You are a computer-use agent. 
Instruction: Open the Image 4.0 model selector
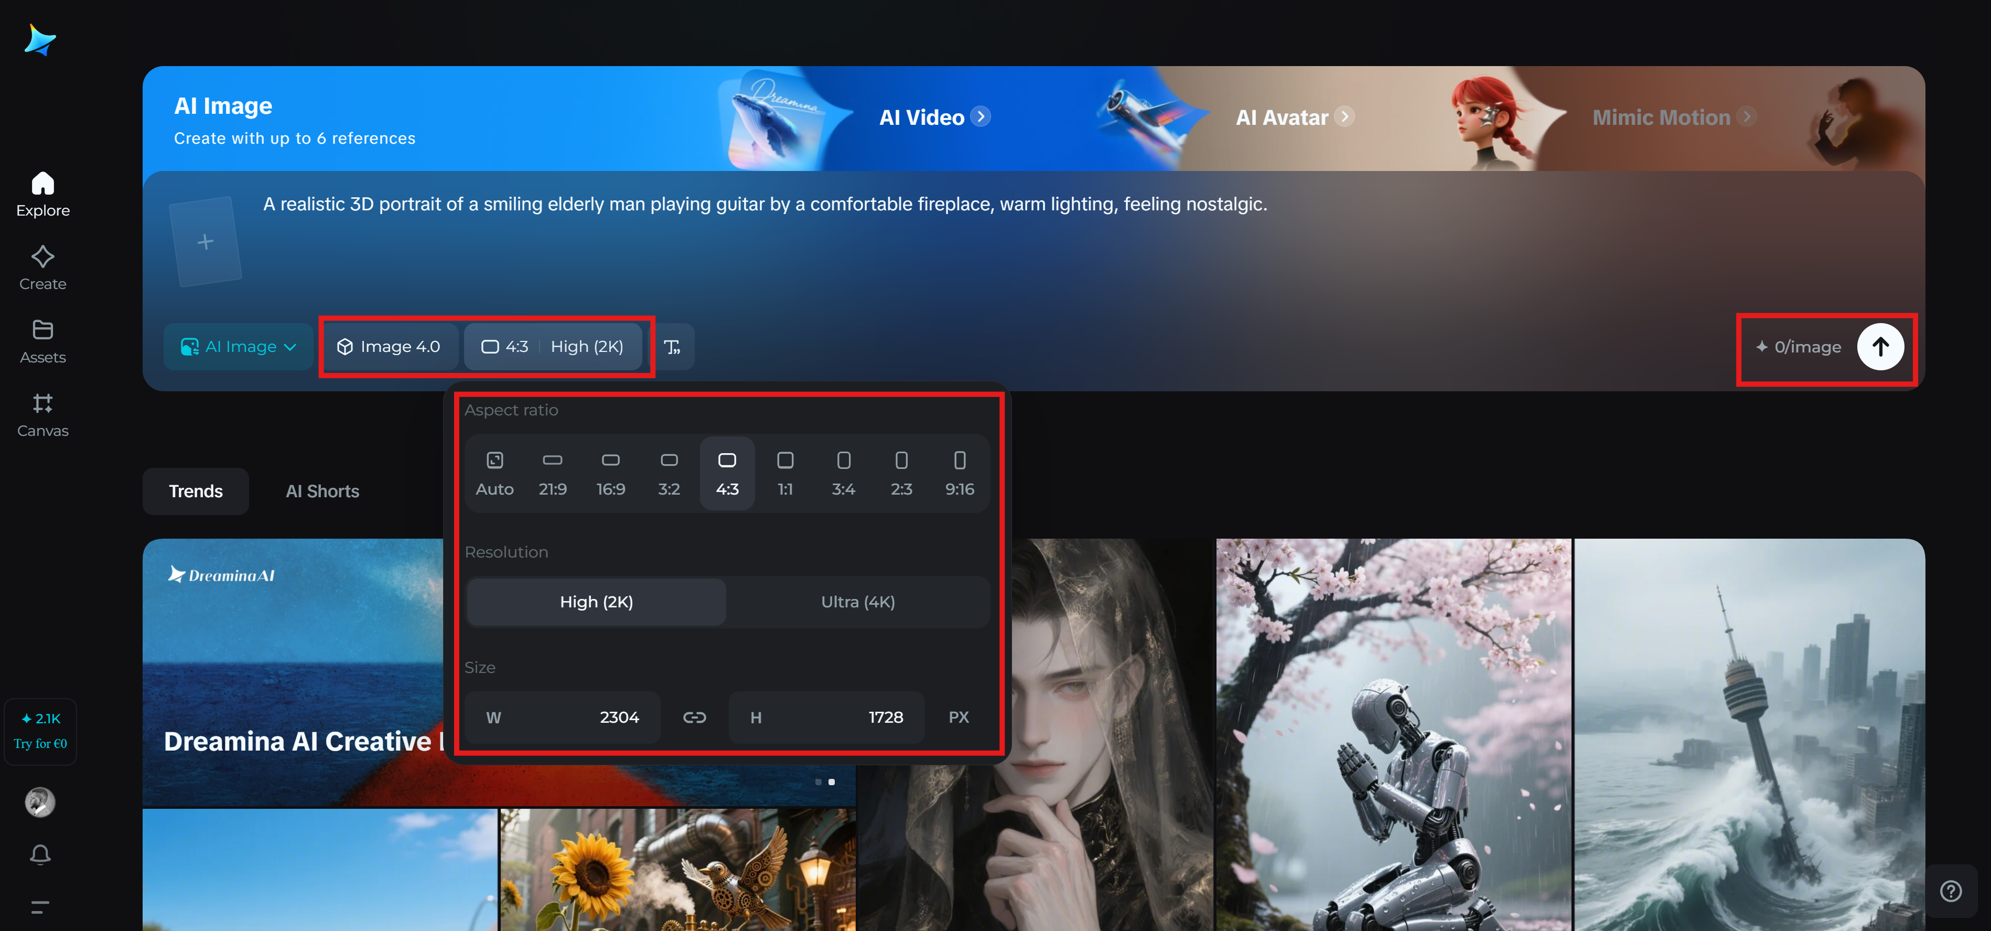pos(390,346)
